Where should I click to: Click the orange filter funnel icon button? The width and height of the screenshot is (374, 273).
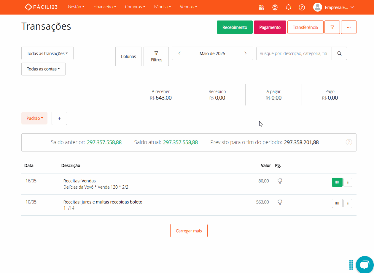coord(332,27)
